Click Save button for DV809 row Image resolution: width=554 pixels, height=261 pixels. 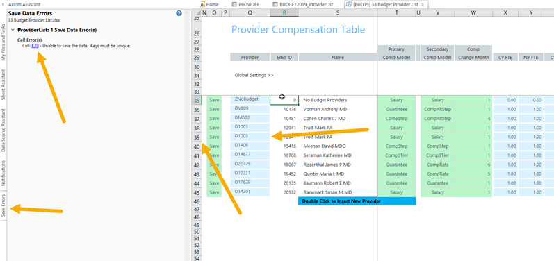(x=214, y=110)
